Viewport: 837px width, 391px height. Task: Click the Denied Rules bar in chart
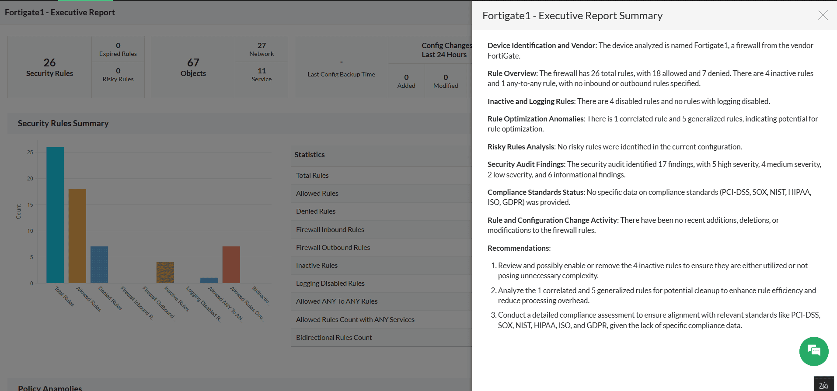pos(99,265)
